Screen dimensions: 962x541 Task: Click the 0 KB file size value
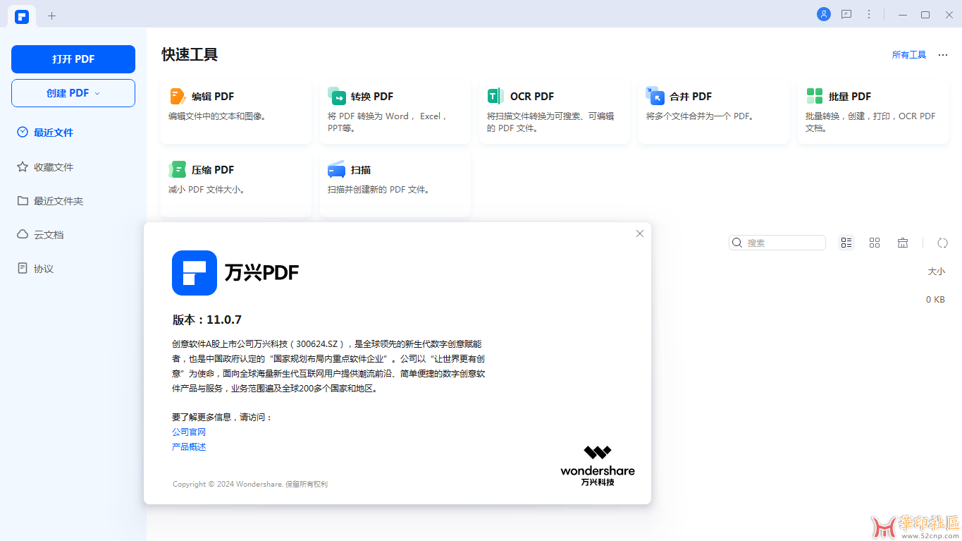(935, 300)
